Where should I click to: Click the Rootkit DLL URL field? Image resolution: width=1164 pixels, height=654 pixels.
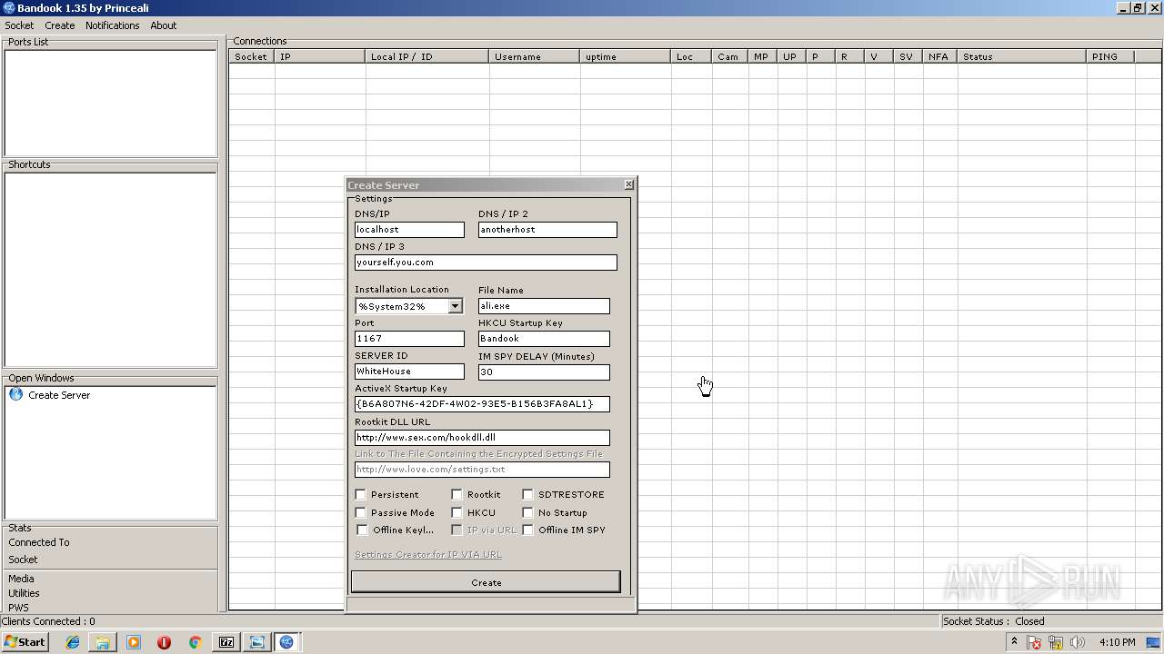pos(482,438)
